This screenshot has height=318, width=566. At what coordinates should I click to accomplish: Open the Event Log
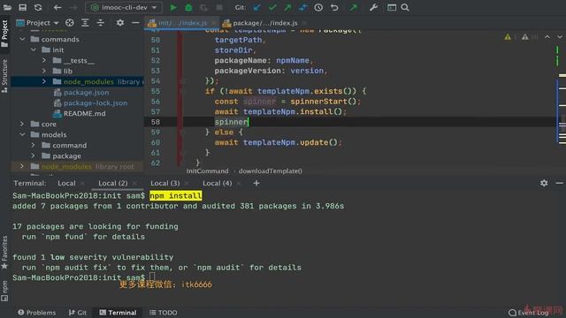point(529,313)
